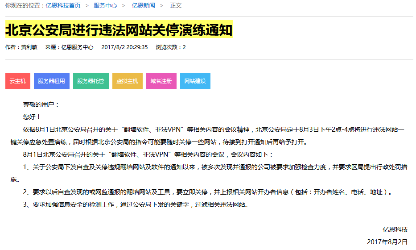
Task: Click the line starting 8月1日北京公安局召开的关于
Action: 148,154
